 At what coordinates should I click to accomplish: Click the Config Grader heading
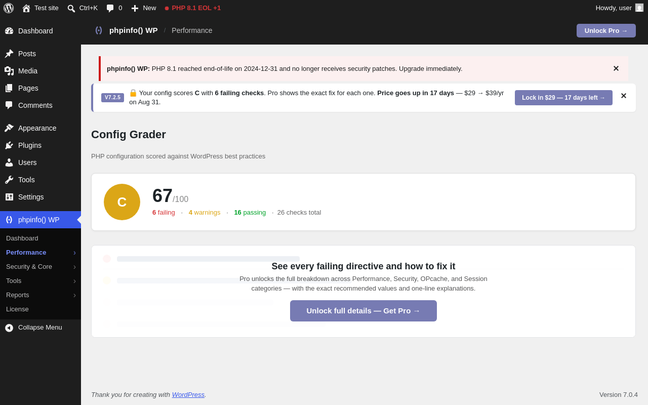[129, 135]
